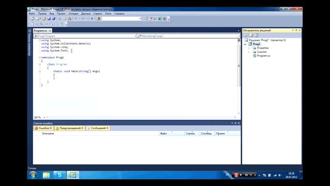Collapse the namespace Prog1 block
This screenshot has height=186, width=330.
pyautogui.click(x=40, y=57)
